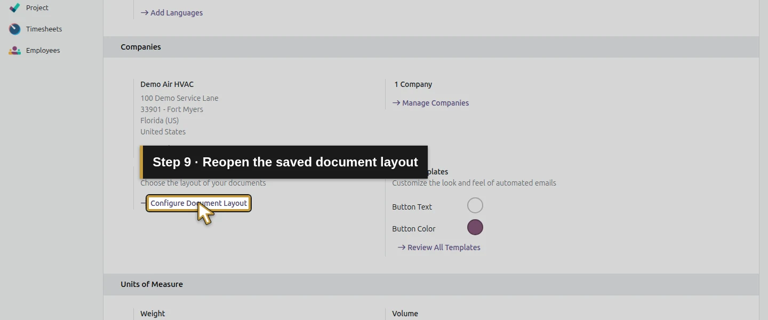Pick the Button Color purple swatch
768x320 pixels.
475,227
